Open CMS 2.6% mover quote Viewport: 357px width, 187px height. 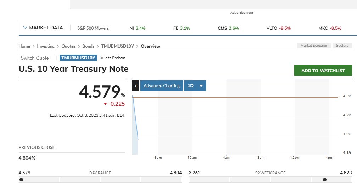click(x=228, y=28)
